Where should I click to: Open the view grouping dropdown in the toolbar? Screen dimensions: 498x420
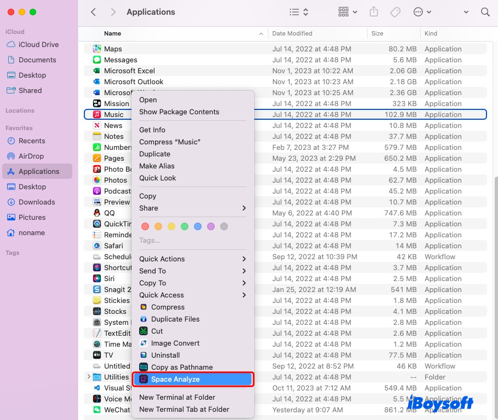(347, 11)
